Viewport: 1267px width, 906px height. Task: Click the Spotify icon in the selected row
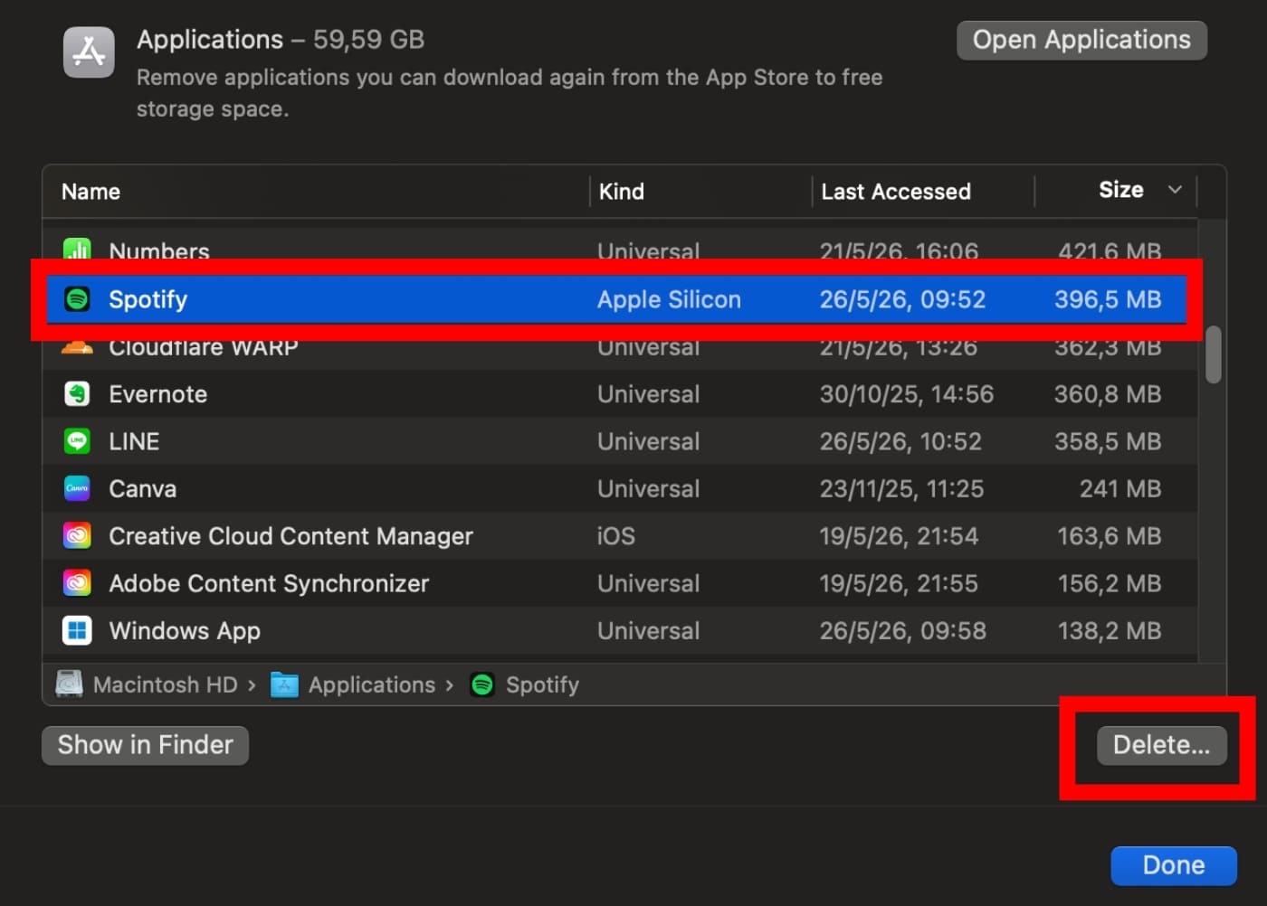click(77, 299)
